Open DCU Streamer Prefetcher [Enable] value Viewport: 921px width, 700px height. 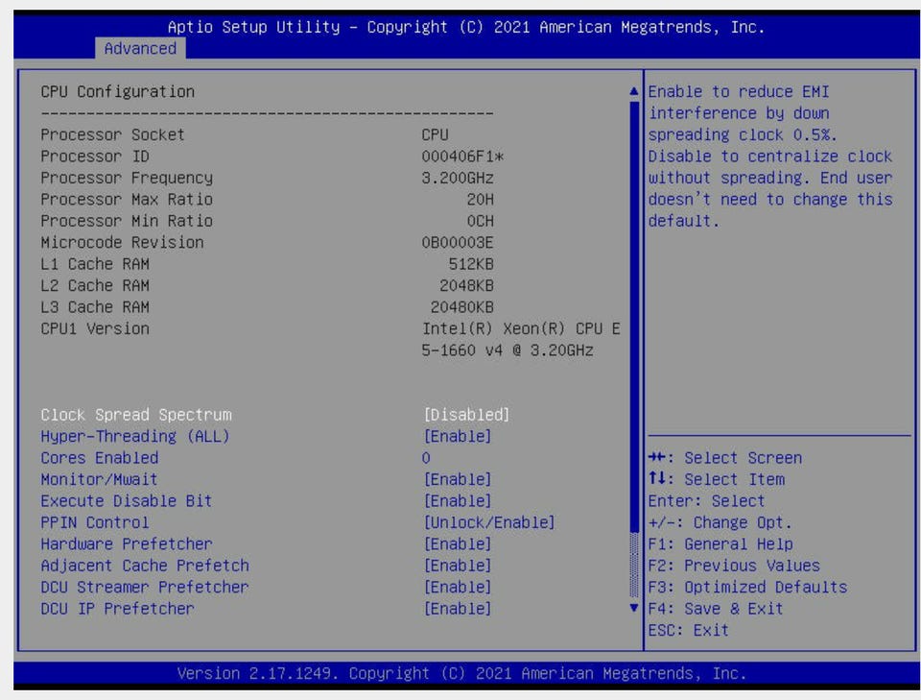pyautogui.click(x=457, y=587)
